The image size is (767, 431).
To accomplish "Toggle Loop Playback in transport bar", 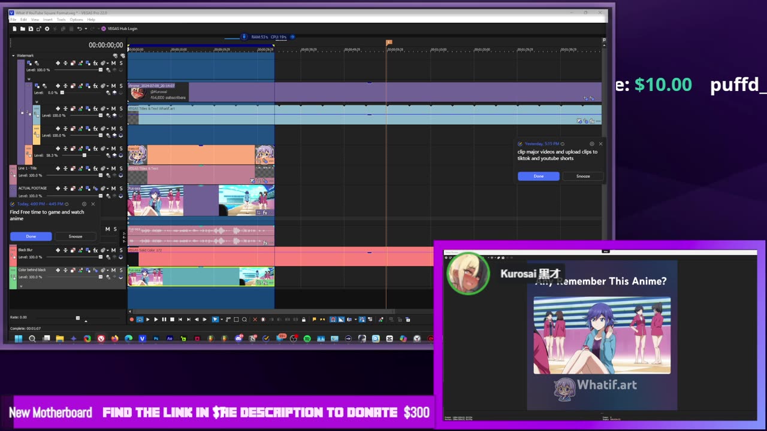I will click(140, 319).
